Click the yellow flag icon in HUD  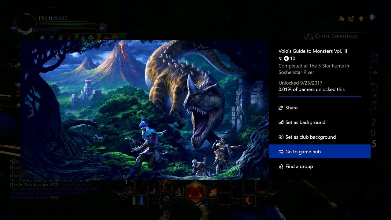342,19
